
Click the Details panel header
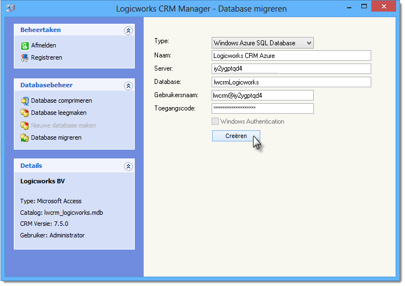click(x=74, y=166)
